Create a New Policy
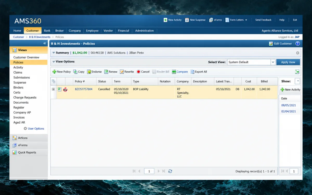Viewport: 312px width, 195px height. [62, 72]
